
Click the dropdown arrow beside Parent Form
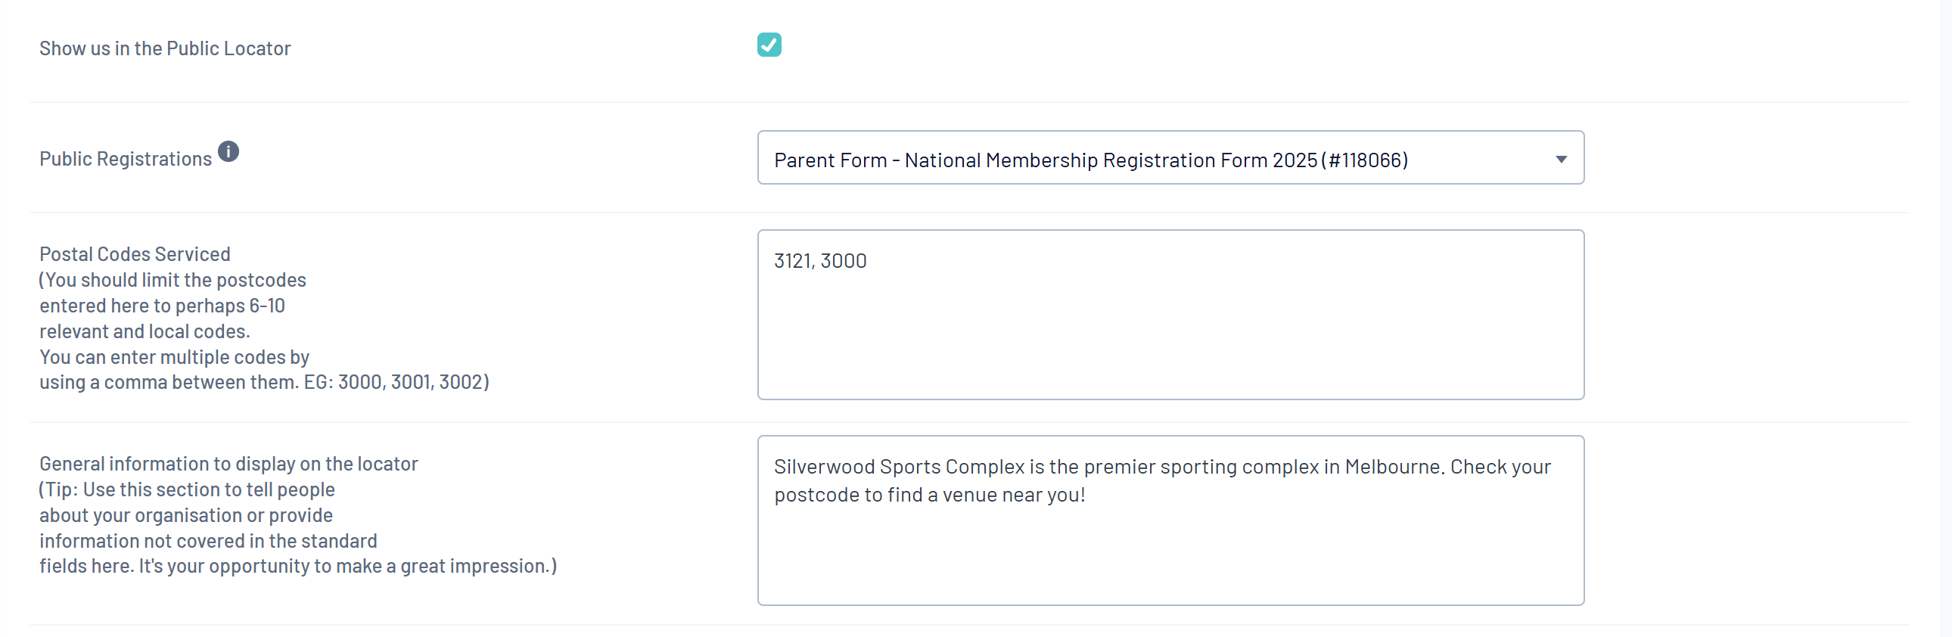(1561, 159)
